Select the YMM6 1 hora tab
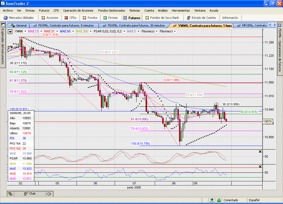This screenshot has height=204, width=283. 202,25
